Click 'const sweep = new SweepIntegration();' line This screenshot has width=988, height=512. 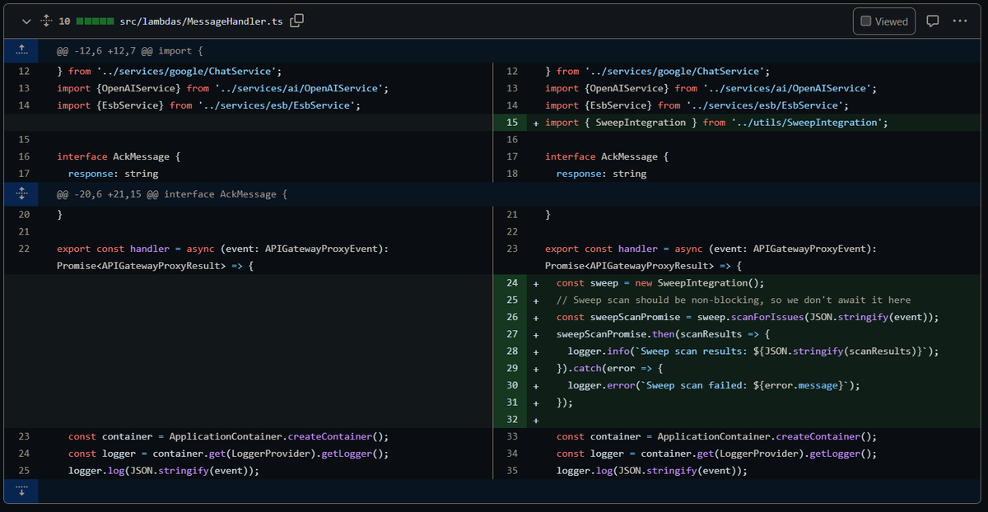(660, 283)
